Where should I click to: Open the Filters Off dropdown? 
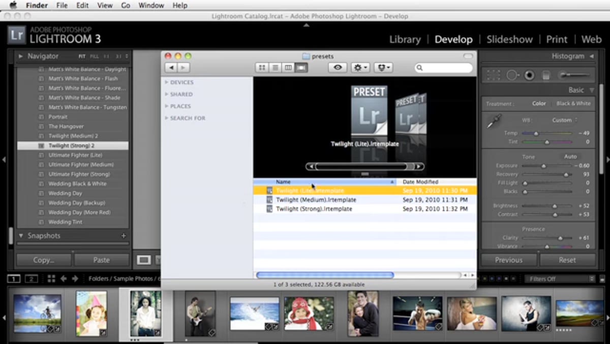pyautogui.click(x=560, y=279)
